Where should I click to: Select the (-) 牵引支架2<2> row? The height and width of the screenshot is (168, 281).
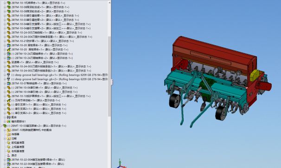pos(38,113)
